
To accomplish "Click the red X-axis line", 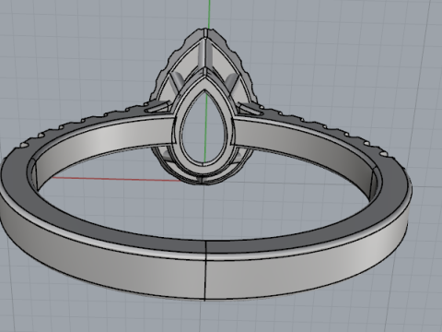I will pos(117,179).
